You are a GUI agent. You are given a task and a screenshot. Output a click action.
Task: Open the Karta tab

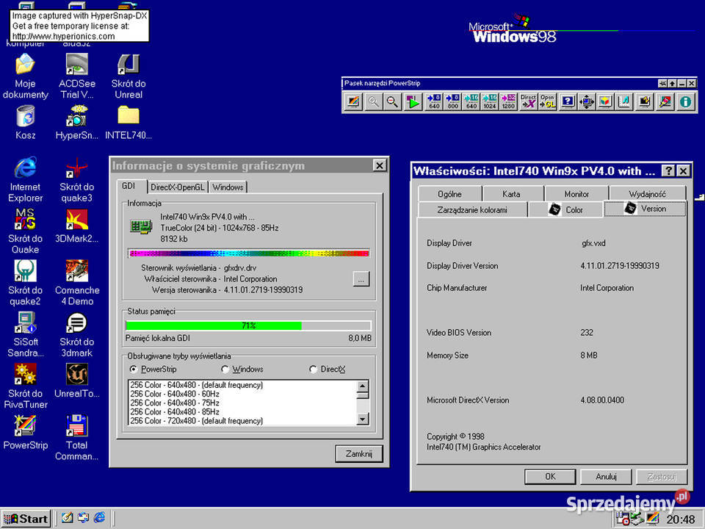click(512, 194)
